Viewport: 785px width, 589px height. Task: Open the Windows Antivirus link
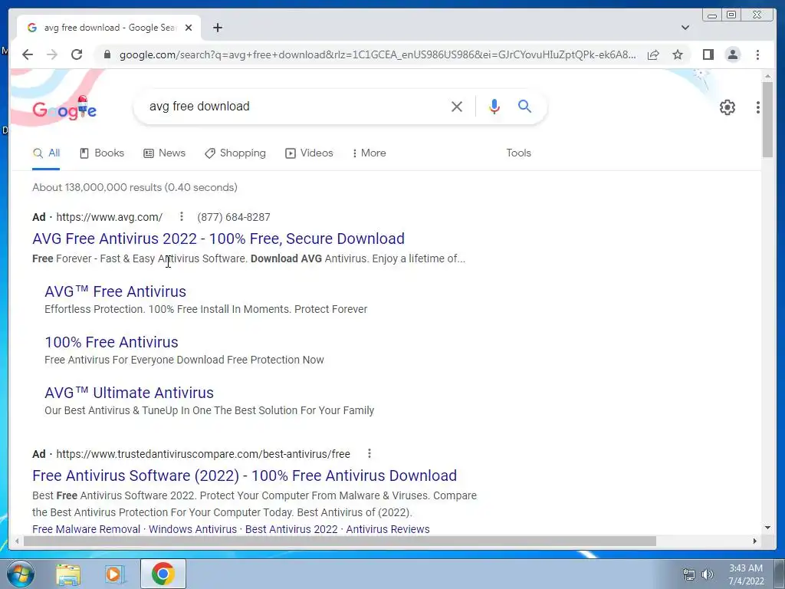[192, 529]
